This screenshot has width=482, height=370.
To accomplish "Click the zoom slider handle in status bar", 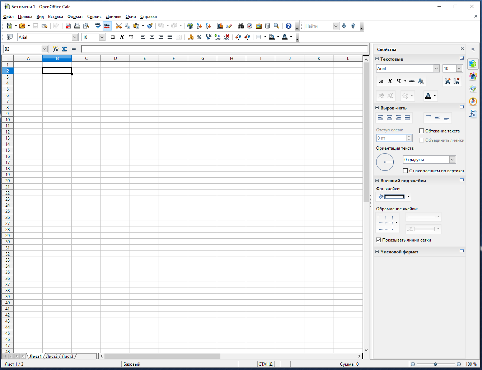I will tap(435, 364).
